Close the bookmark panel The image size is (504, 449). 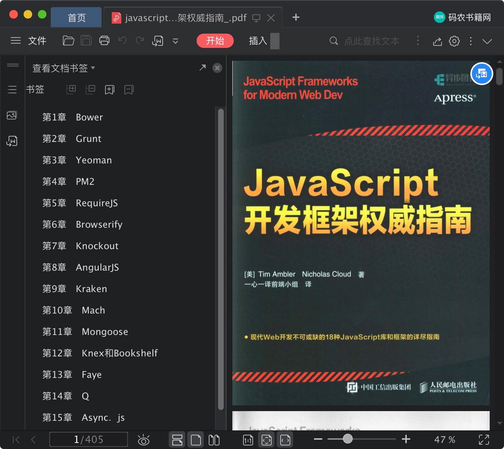point(217,68)
